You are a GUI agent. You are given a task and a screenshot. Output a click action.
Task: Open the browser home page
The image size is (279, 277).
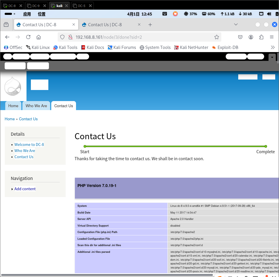(x=38, y=37)
